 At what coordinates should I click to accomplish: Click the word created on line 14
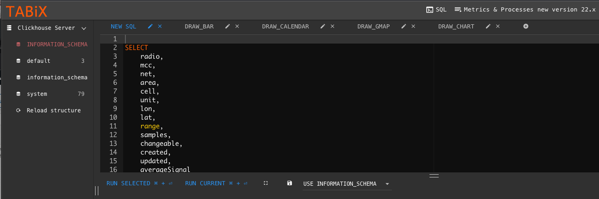[x=154, y=152]
